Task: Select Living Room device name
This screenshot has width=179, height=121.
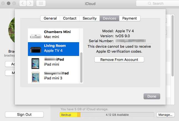Action: click(x=55, y=46)
